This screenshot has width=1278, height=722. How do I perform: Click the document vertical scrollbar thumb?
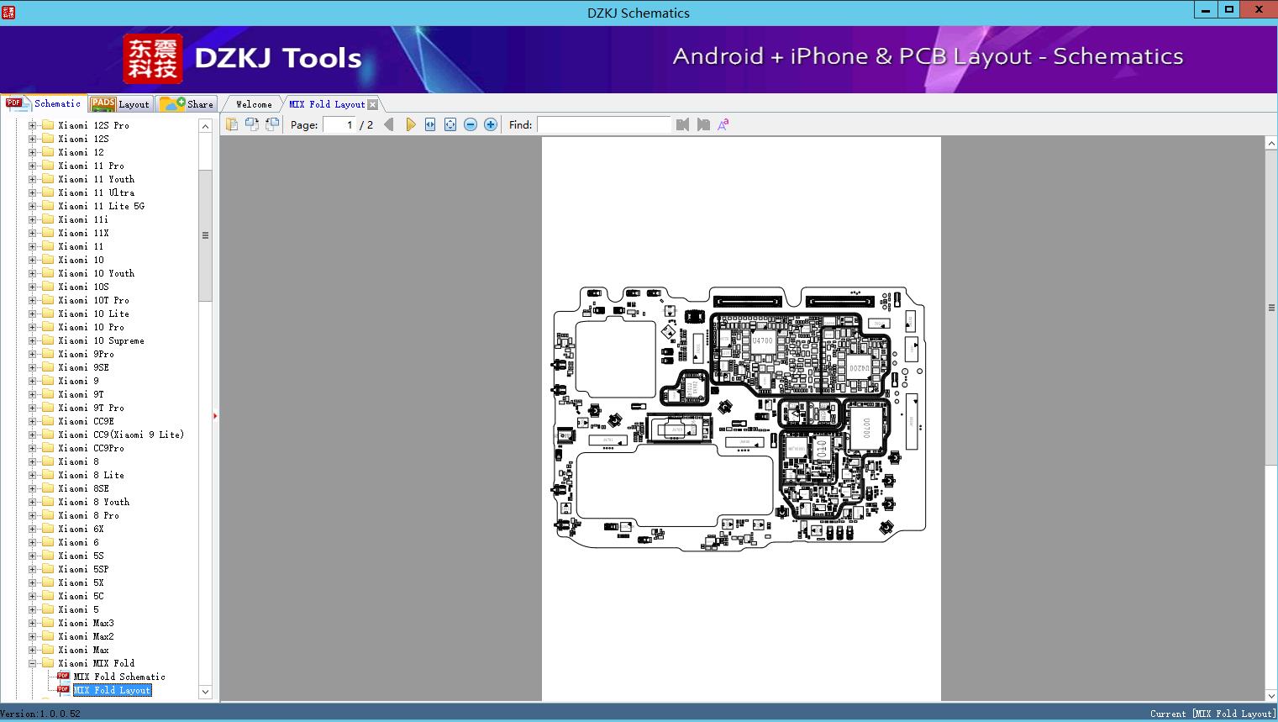(1271, 308)
